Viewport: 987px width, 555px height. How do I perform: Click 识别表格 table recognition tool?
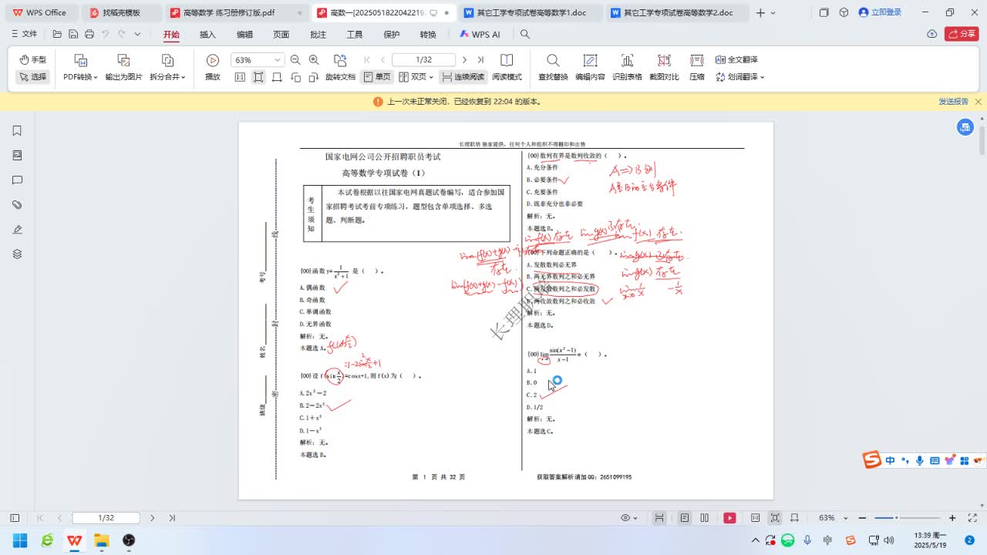click(627, 68)
